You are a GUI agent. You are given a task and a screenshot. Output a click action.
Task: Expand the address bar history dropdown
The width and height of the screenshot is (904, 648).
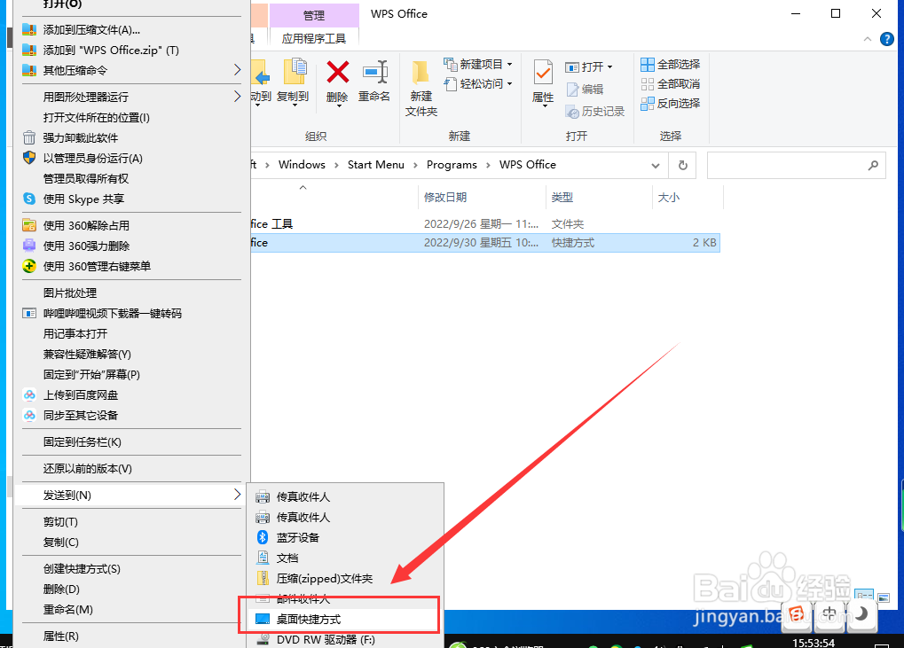(x=655, y=165)
